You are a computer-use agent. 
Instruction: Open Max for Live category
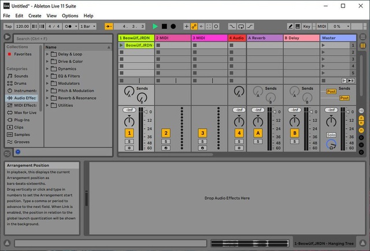[25, 113]
